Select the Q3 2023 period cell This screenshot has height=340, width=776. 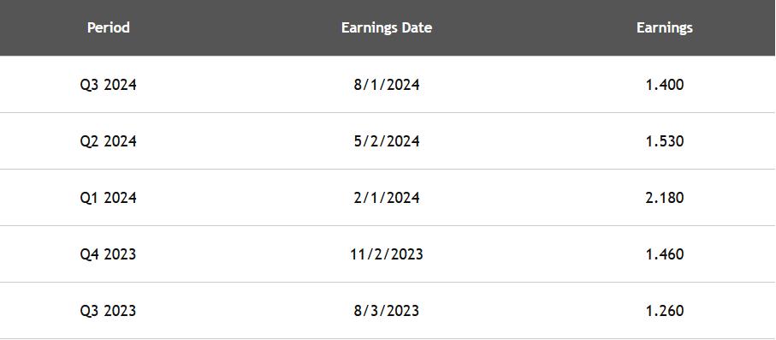[x=109, y=311]
